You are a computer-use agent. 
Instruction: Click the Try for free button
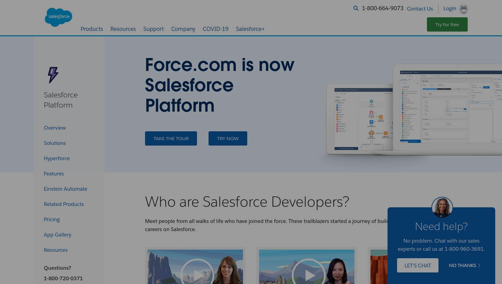click(447, 24)
